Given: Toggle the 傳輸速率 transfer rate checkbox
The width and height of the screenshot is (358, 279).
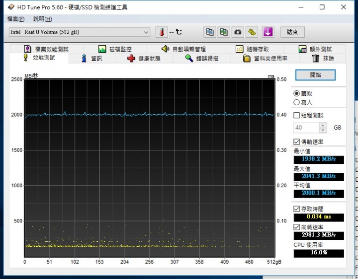Looking at the screenshot, I should (x=296, y=142).
